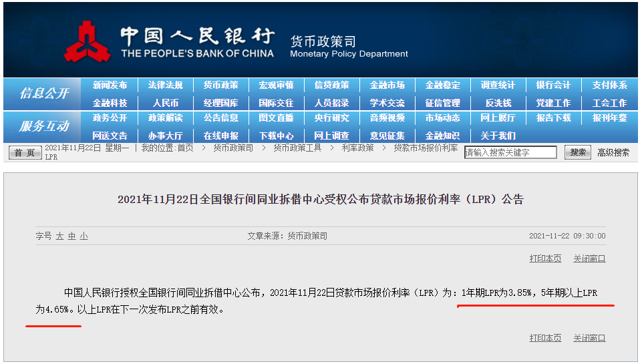The image size is (640, 364).
Task: Set font size to 小
Action: pyautogui.click(x=84, y=236)
